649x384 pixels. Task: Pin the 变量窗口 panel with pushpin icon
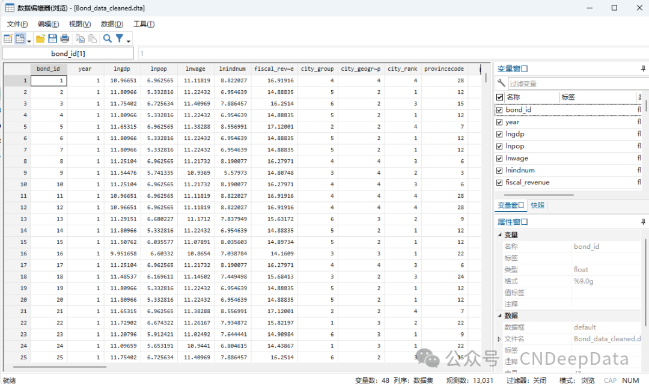(x=643, y=69)
